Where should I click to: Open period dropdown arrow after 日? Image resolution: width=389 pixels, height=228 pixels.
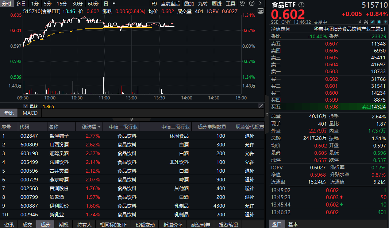click(113, 4)
